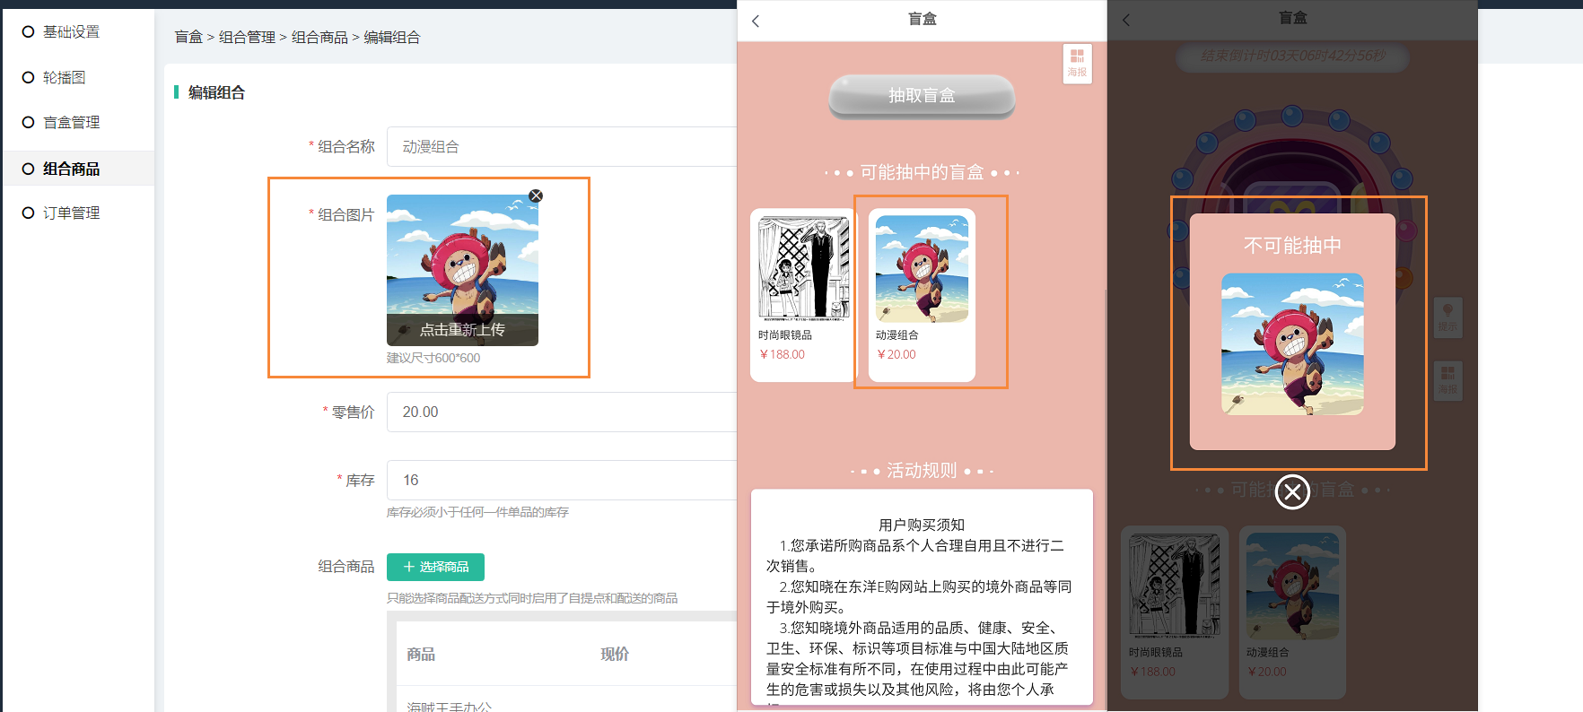Click the 组合管理 breadcrumb link

247,38
